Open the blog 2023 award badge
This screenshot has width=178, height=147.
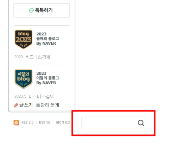[23, 39]
